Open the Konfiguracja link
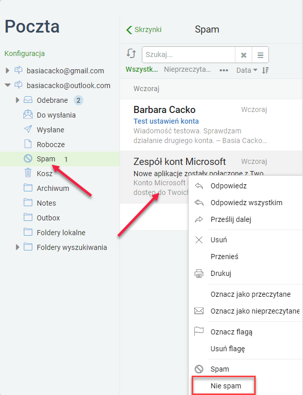Image resolution: width=303 pixels, height=395 pixels. coord(25,53)
